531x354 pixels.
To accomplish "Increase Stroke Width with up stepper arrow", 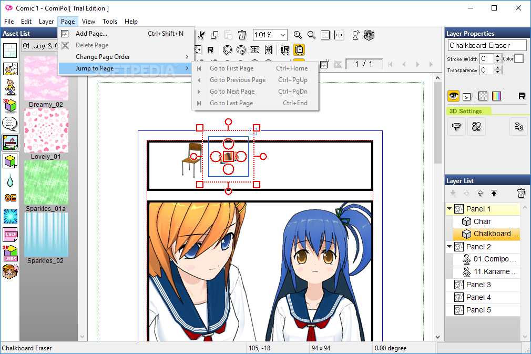I will pos(497,56).
